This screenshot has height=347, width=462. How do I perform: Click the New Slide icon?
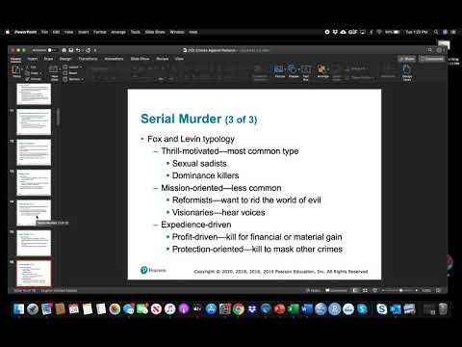[54, 72]
